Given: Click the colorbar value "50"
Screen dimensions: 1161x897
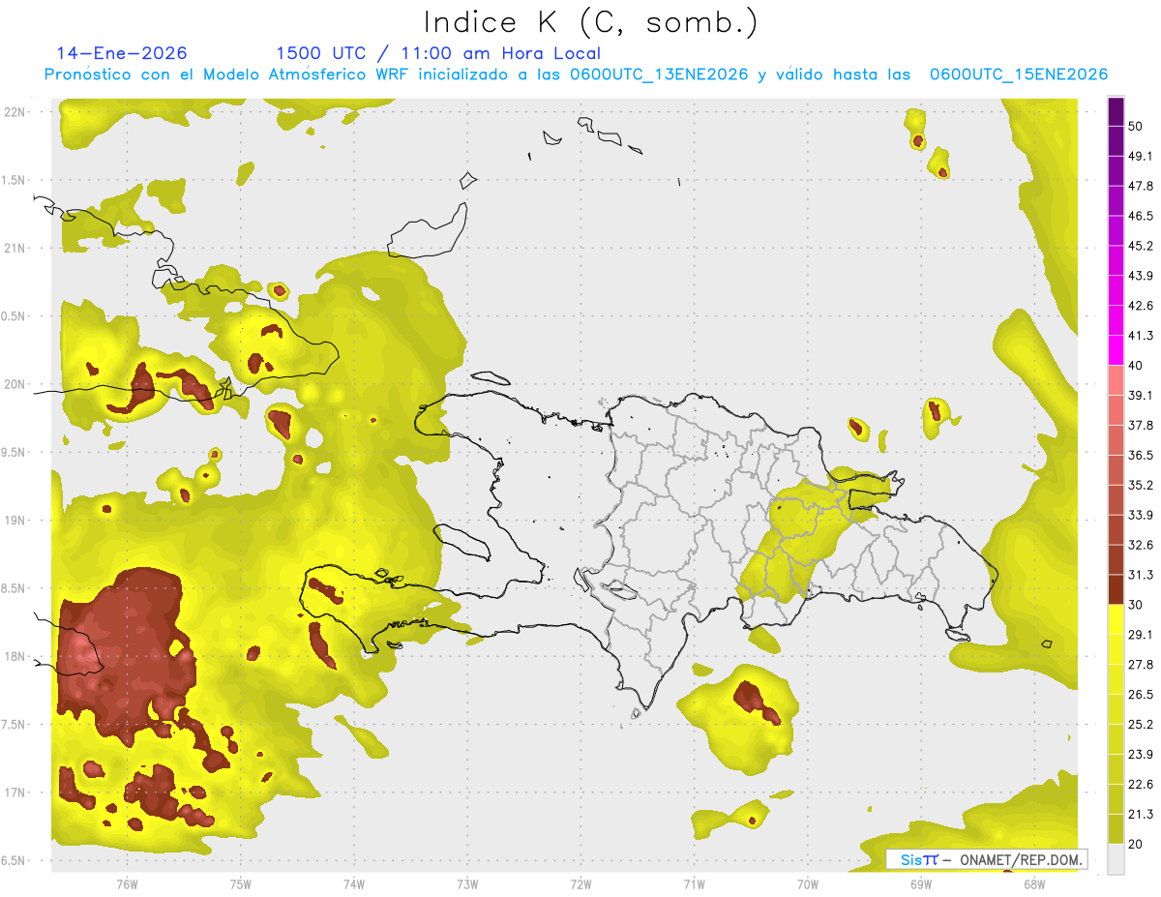Looking at the screenshot, I should tap(1137, 126).
